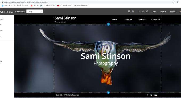Open the Mystuff bookmark
This screenshot has width=181, height=98.
tap(22, 6)
